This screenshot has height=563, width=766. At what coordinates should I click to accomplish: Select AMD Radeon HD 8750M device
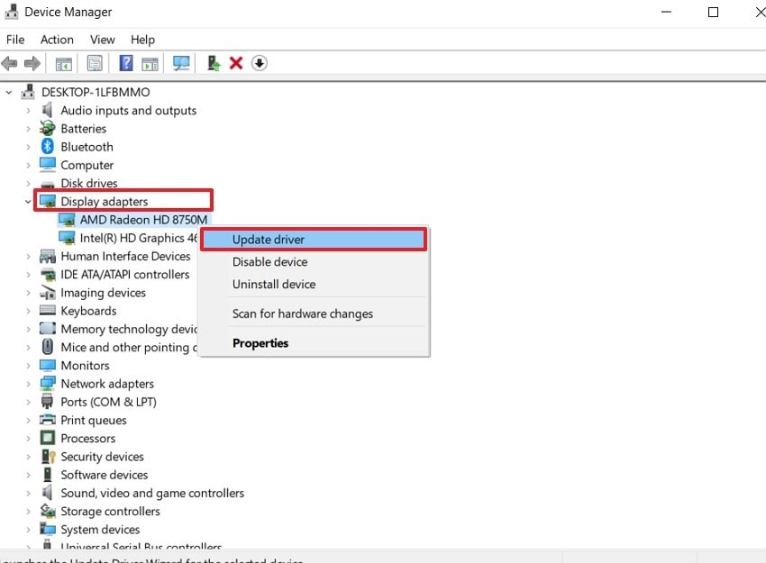(143, 220)
